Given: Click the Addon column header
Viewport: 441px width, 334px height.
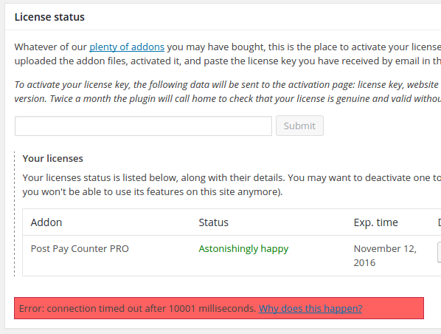Looking at the screenshot, I should [46, 222].
